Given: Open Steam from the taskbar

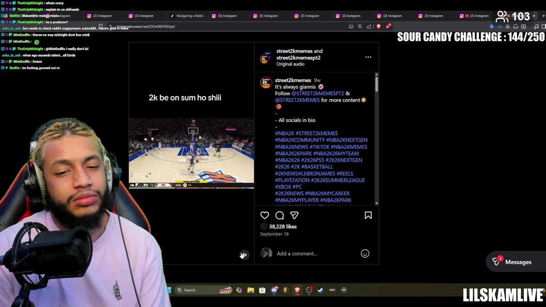Looking at the screenshot, I should pos(320,290).
